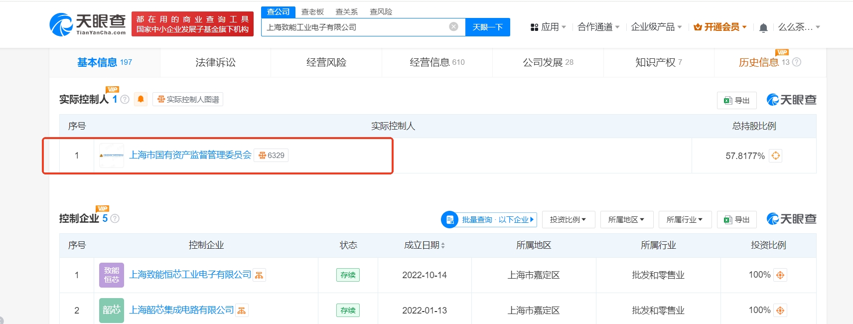Open the penetration icon next to 57.8177%
The height and width of the screenshot is (324, 853).
(776, 156)
